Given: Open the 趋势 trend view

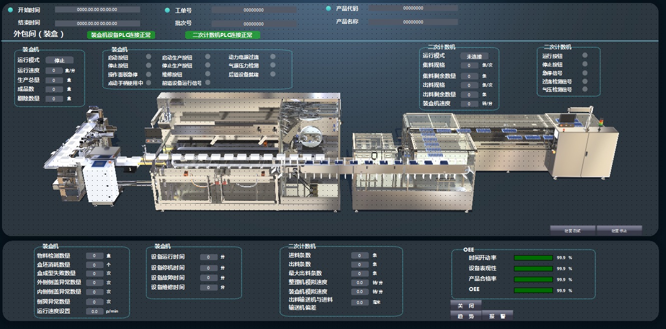Looking at the screenshot, I should pos(466,316).
